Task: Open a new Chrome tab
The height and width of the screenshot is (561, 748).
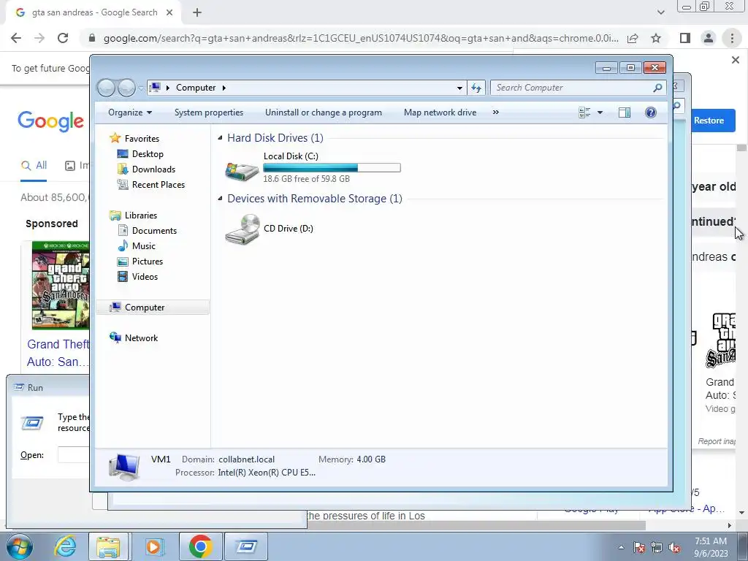Action: click(197, 12)
